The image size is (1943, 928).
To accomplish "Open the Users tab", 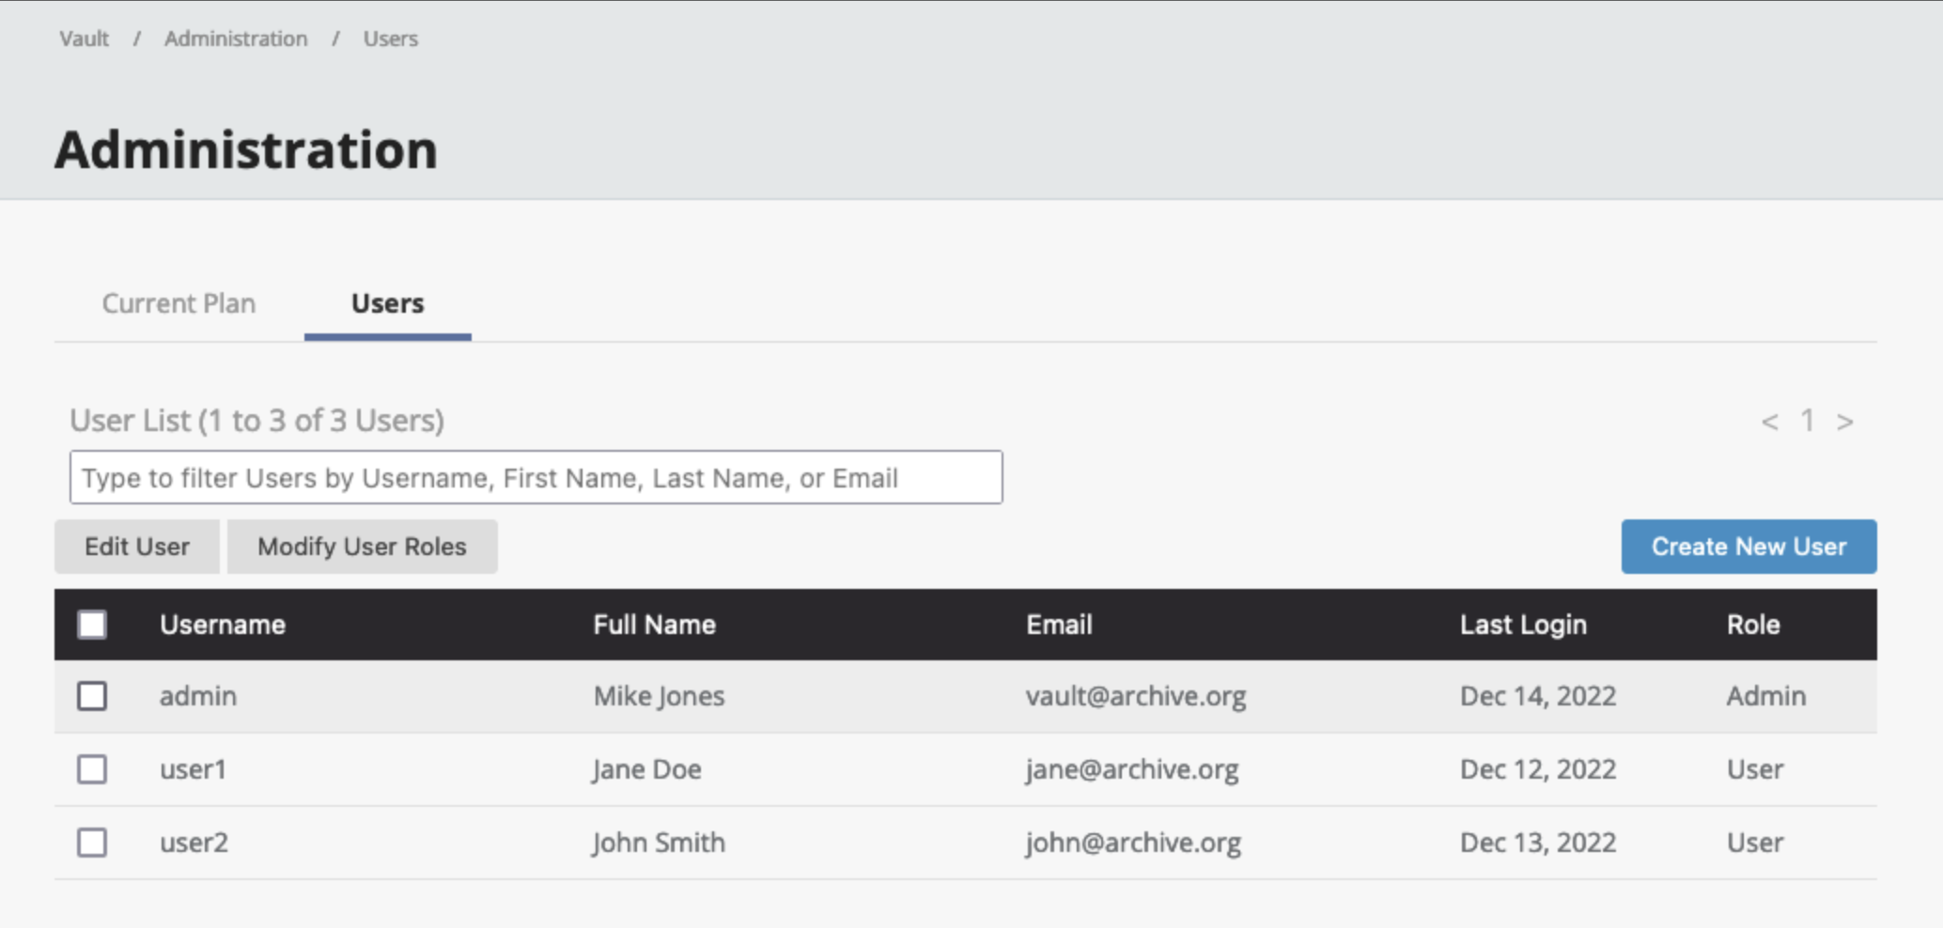I will click(387, 303).
